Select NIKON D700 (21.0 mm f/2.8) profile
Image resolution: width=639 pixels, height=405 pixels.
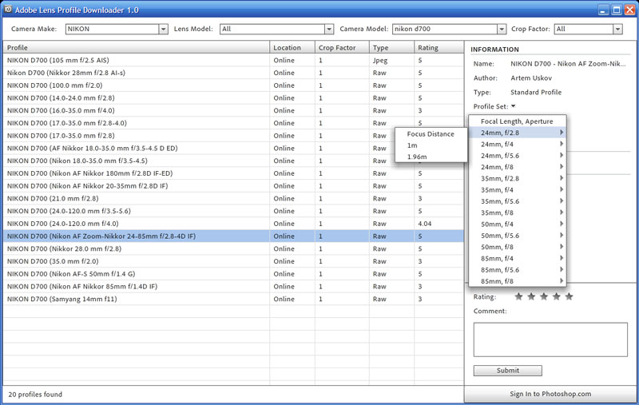point(233,198)
